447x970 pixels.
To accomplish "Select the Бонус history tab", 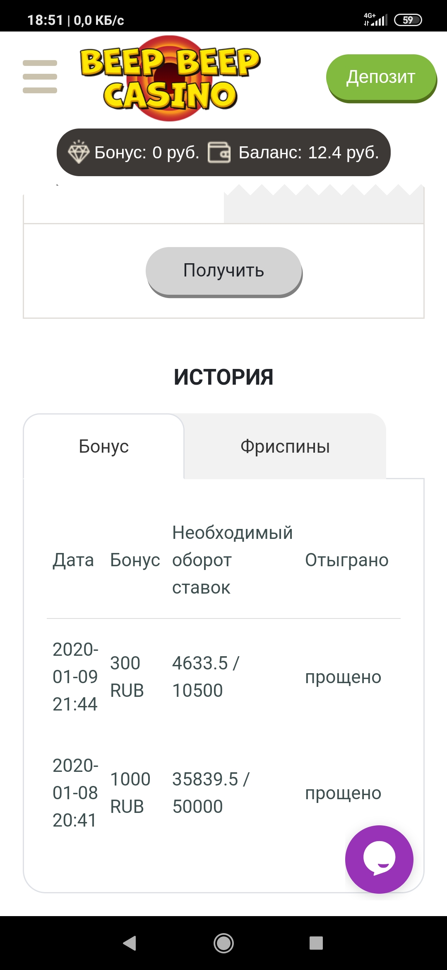I will [103, 447].
